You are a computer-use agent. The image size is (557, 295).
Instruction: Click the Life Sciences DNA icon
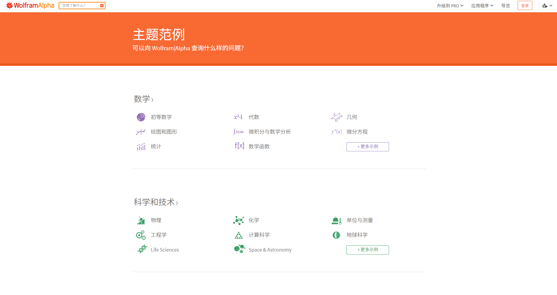142,249
